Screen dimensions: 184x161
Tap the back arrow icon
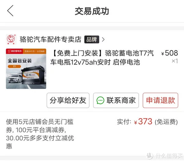pyautogui.click(x=10, y=11)
